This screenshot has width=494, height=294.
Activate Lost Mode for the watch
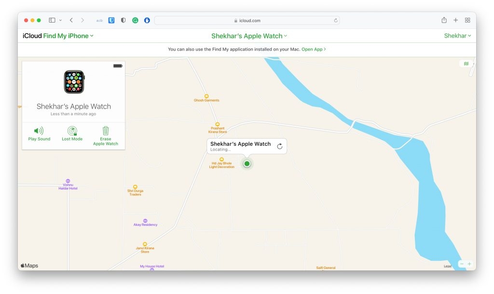(72, 134)
